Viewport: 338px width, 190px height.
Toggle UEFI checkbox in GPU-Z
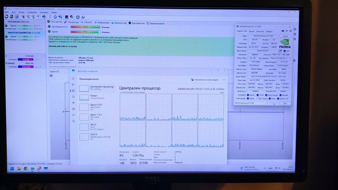[285, 51]
